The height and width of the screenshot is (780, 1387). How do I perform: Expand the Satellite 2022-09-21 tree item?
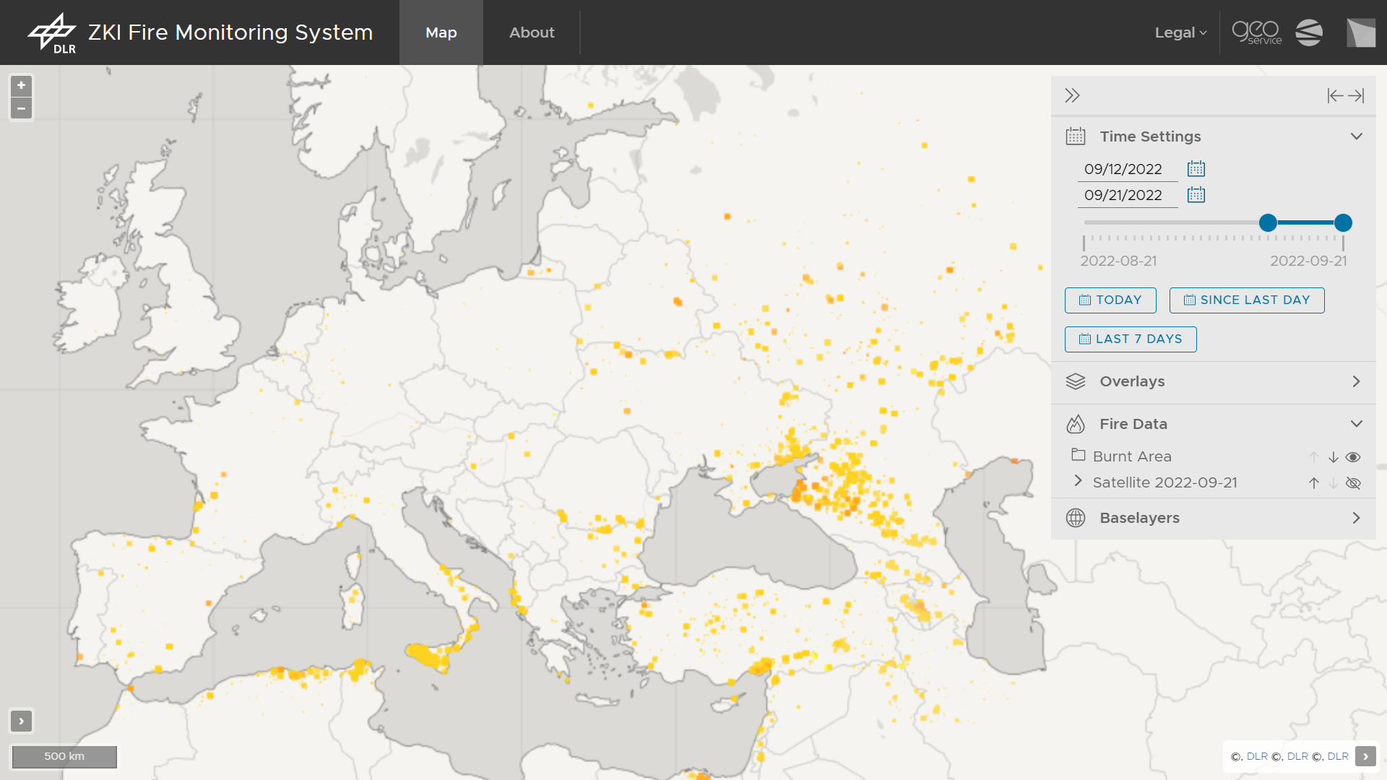(1078, 481)
